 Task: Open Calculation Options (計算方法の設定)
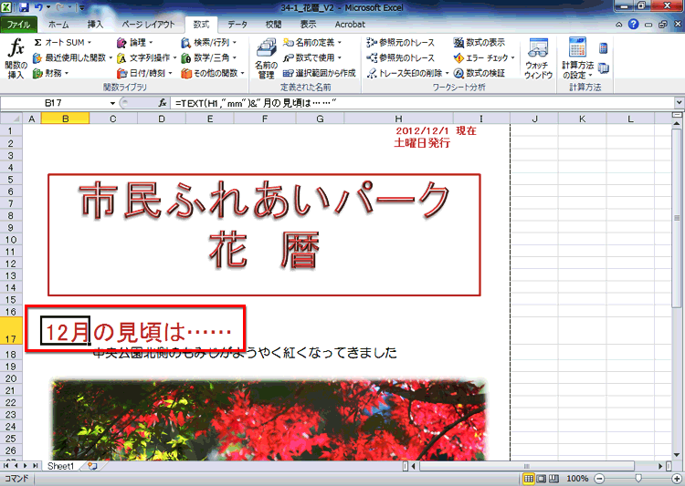[x=577, y=58]
